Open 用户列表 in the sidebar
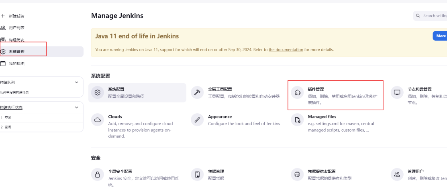Screen dimensions: 447x188 point(16,28)
